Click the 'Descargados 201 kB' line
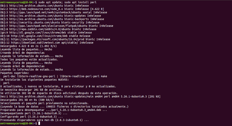Viewport: 232px width, 126px height. pyautogui.click(x=27, y=100)
